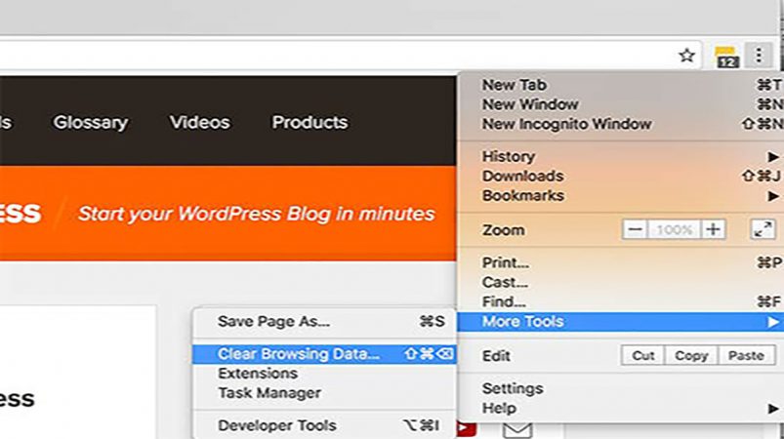Click the Cut button in Edit row
The height and width of the screenshot is (439, 784).
tap(643, 356)
